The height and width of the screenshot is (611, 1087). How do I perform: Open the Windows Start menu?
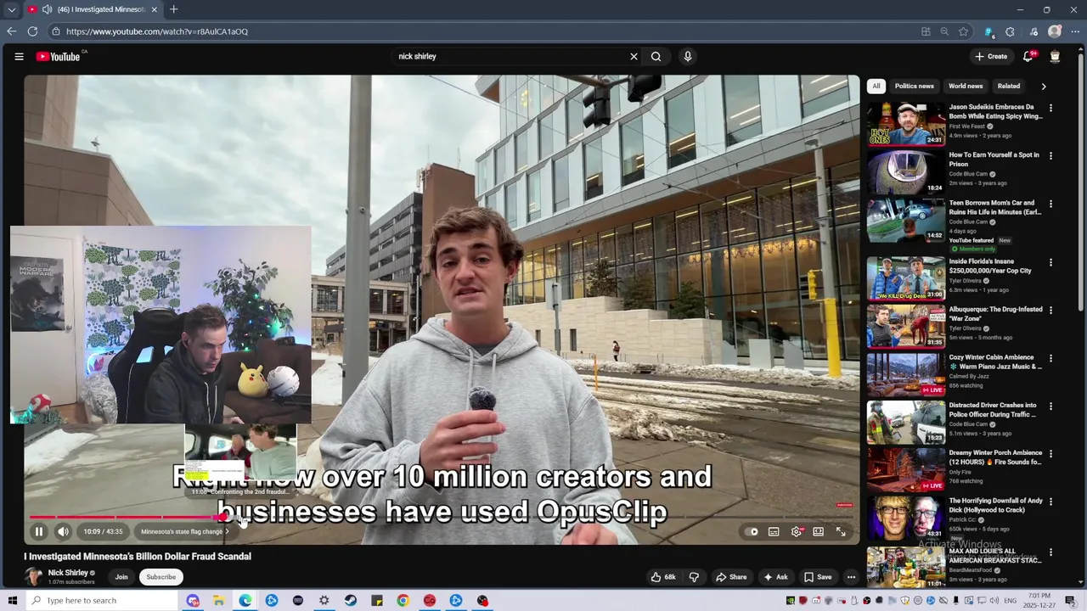[12, 601]
